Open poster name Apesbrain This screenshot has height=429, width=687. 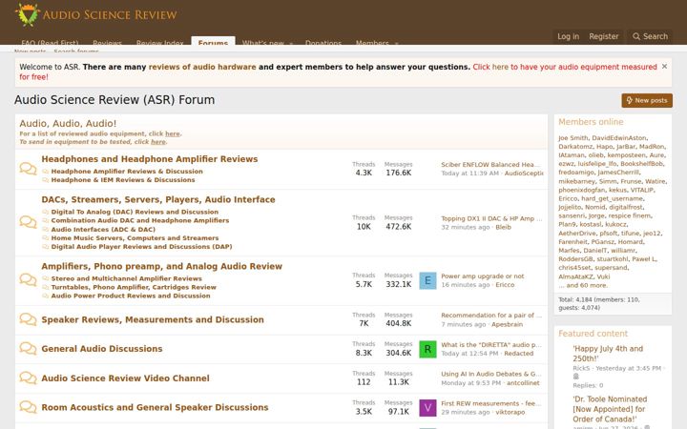point(507,324)
